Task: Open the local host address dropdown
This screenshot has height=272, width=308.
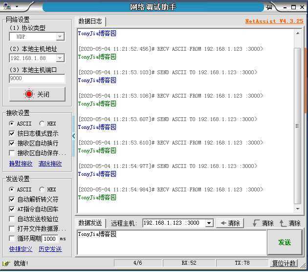Action: tap(60, 58)
